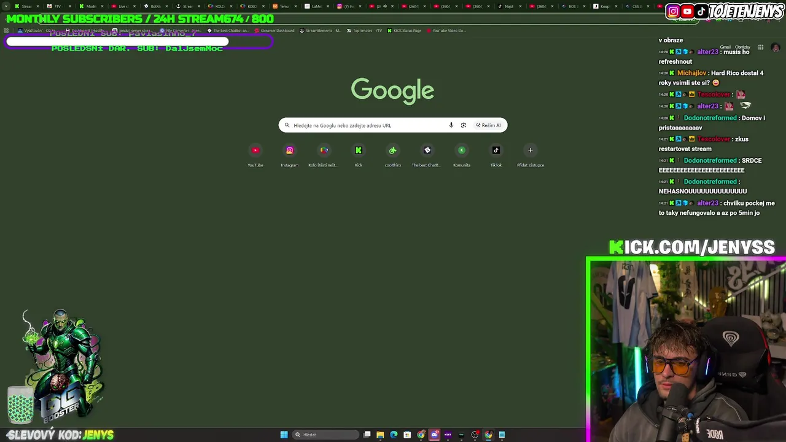Image resolution: width=786 pixels, height=442 pixels.
Task: Open the Obrázky link
Action: point(742,47)
